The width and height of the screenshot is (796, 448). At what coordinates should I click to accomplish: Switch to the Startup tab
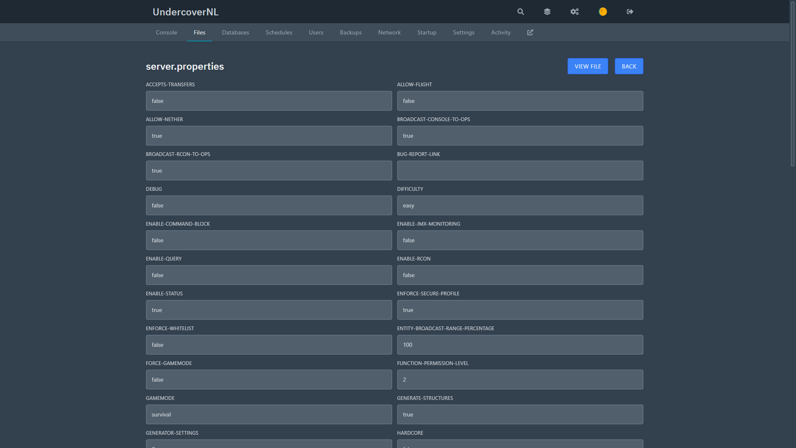coord(427,32)
